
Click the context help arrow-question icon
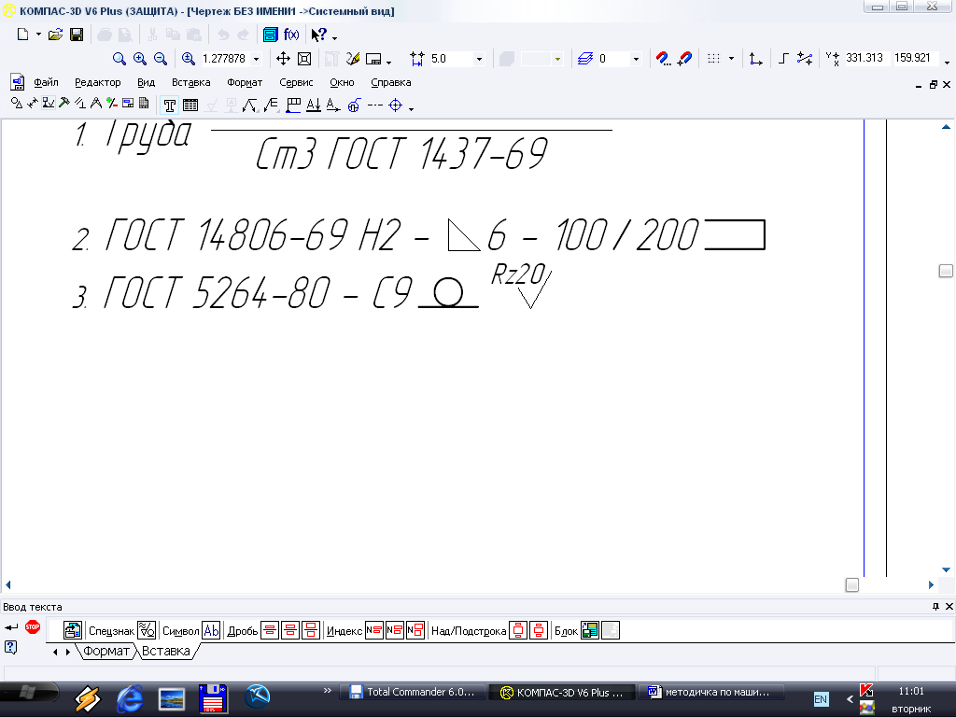pos(319,35)
